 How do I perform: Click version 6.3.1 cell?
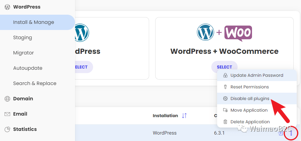219,133
